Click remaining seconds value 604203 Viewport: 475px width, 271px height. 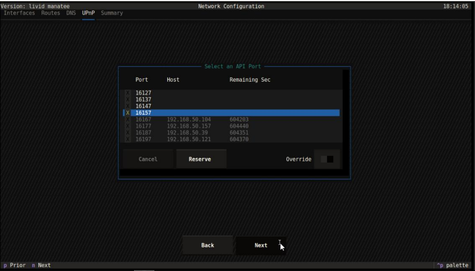(239, 120)
